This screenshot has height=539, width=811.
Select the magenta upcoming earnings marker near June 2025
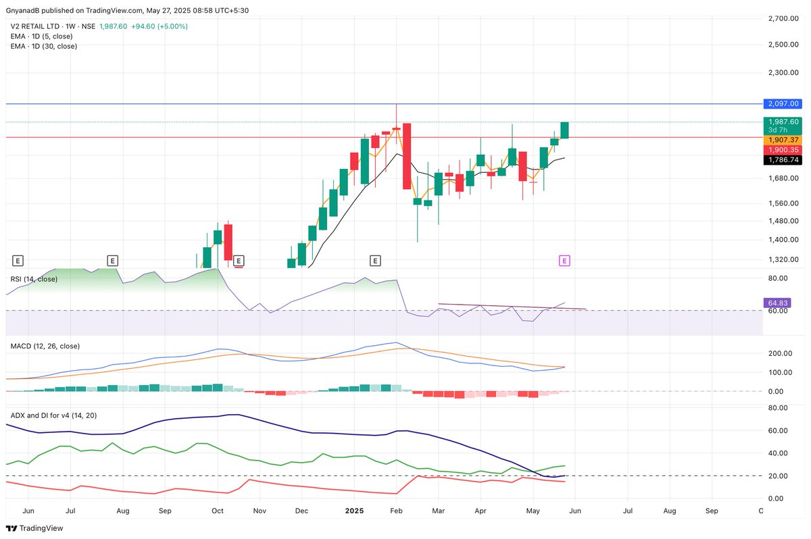[565, 260]
